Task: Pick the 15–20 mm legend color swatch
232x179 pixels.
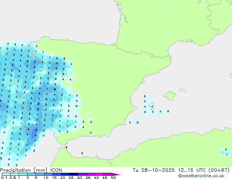Action: [57, 174]
